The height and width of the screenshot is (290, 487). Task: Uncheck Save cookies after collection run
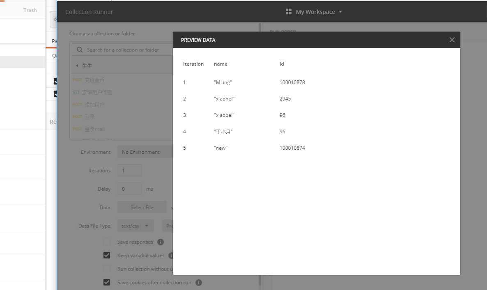click(x=106, y=282)
